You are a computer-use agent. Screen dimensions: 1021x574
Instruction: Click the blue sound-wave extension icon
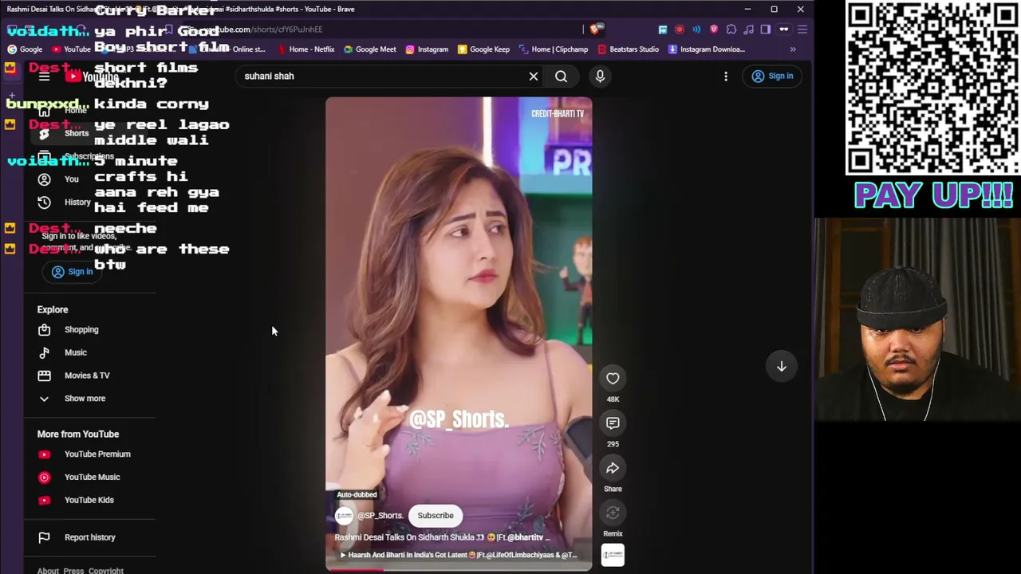pos(696,29)
